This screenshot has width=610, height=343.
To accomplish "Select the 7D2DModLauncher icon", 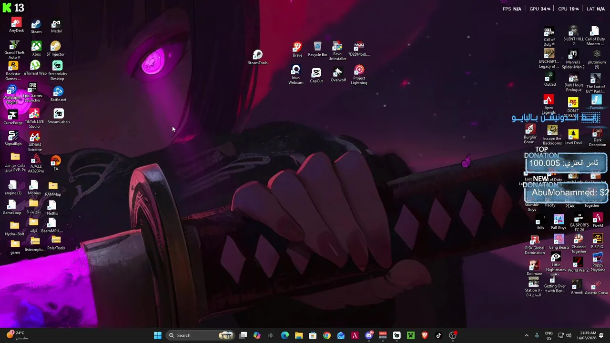I will (359, 49).
